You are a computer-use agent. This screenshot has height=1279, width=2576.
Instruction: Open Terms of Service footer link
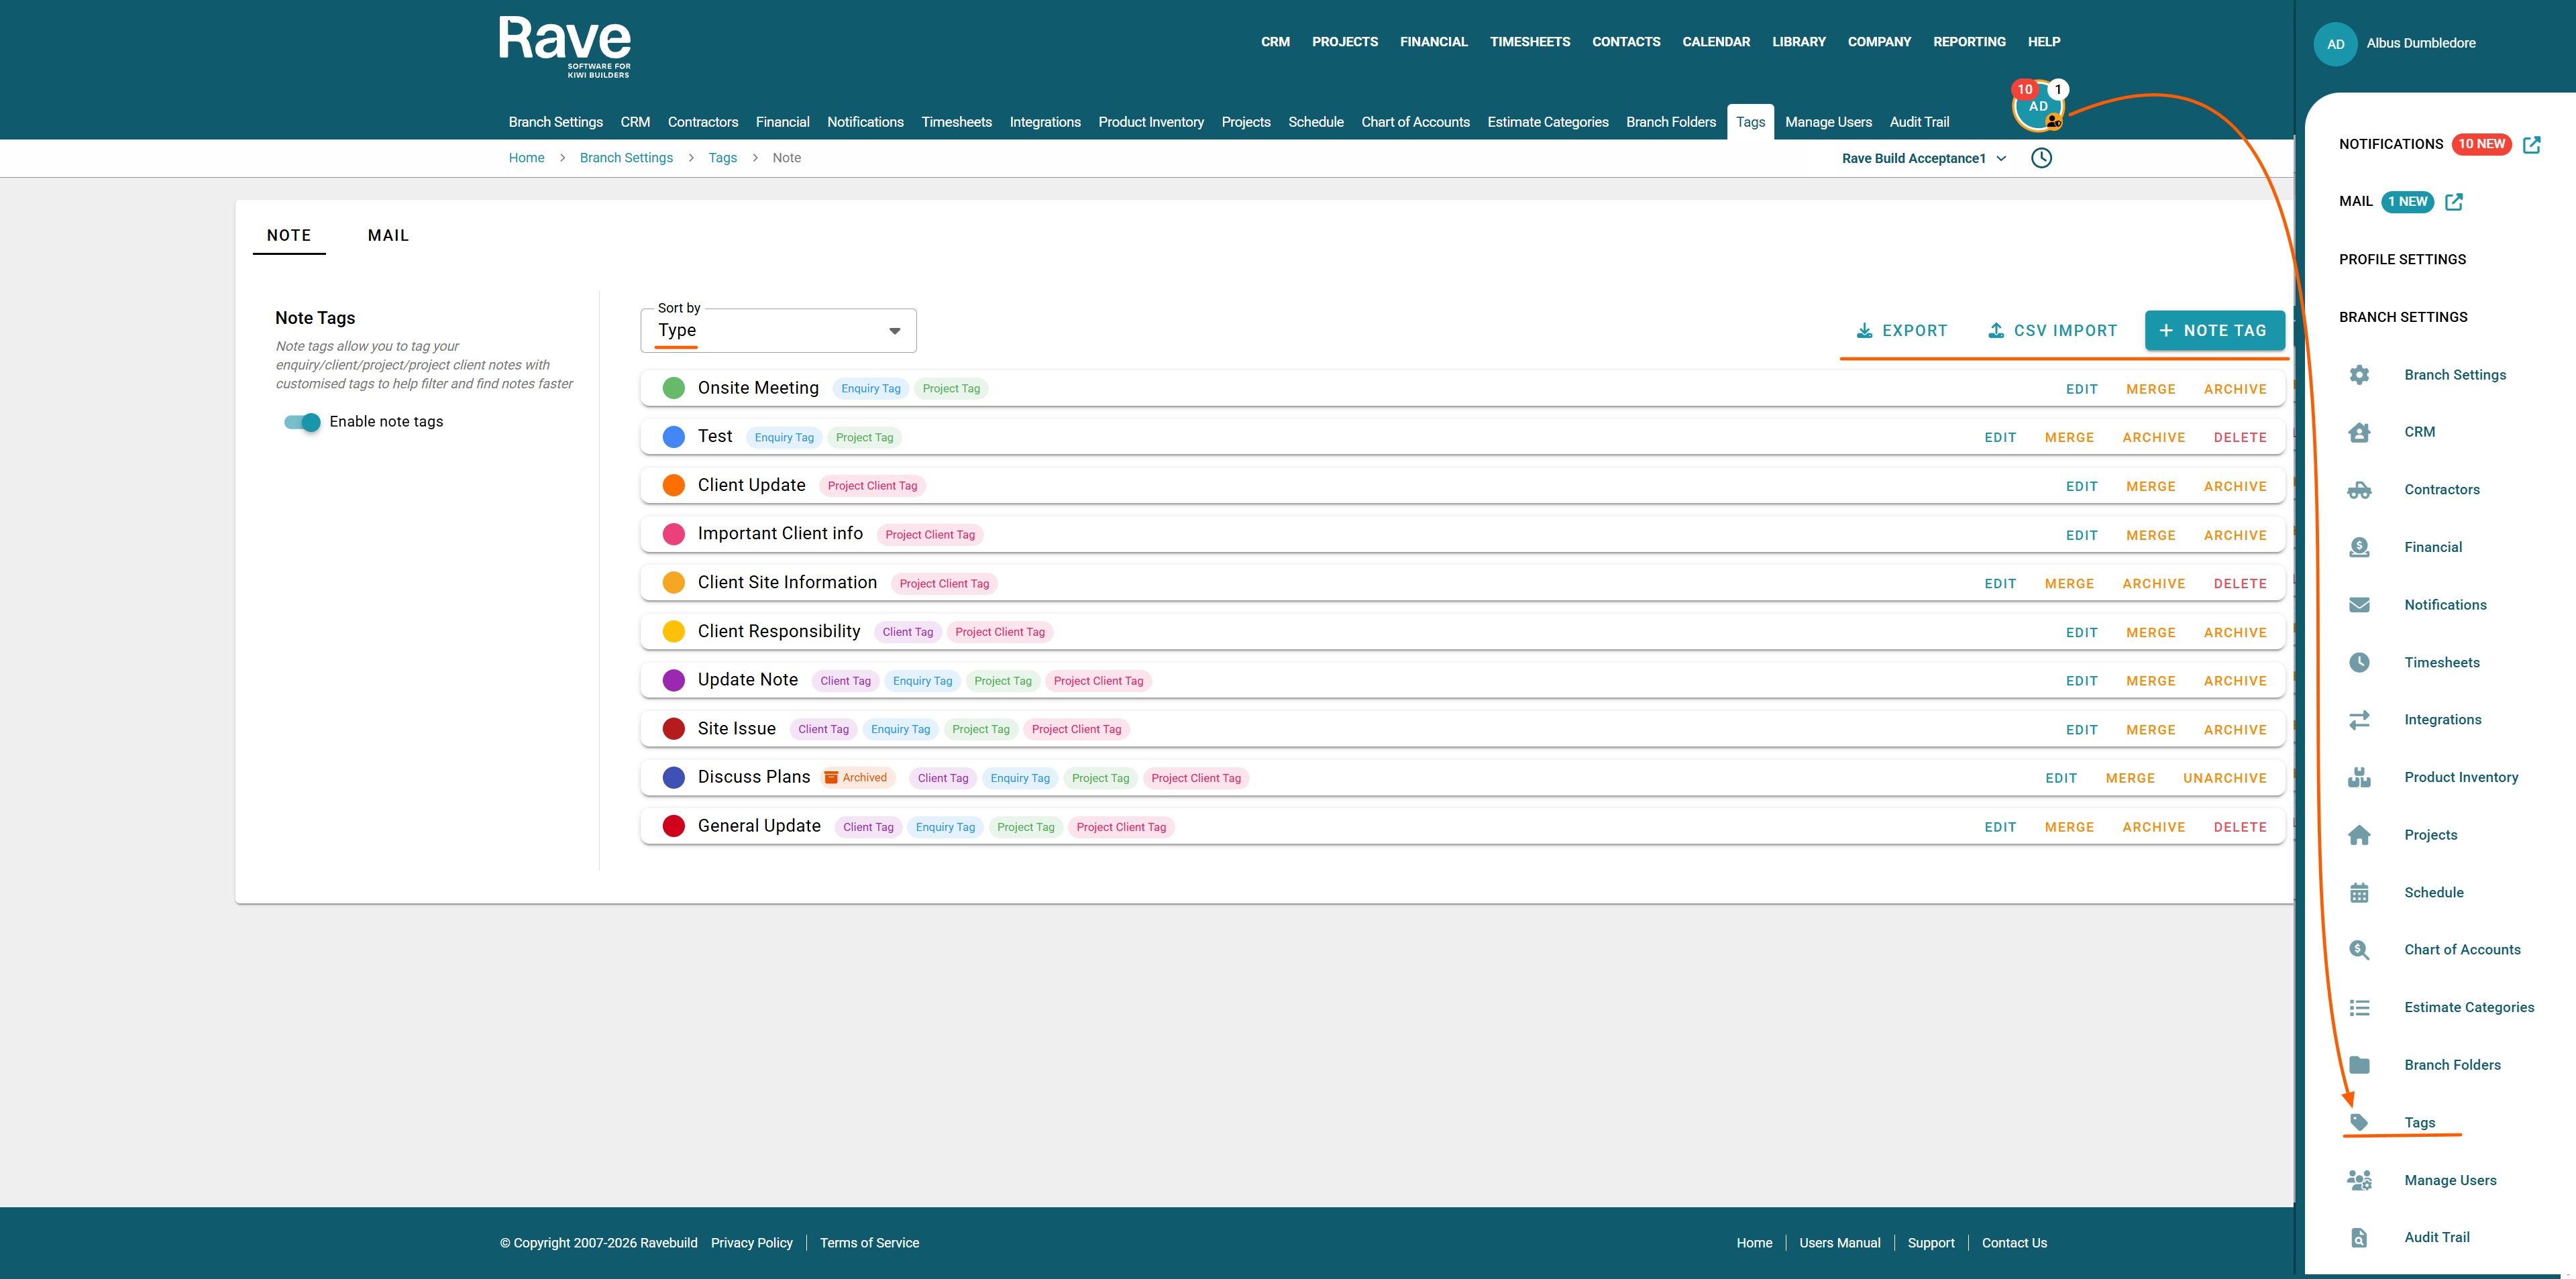pyautogui.click(x=869, y=1243)
